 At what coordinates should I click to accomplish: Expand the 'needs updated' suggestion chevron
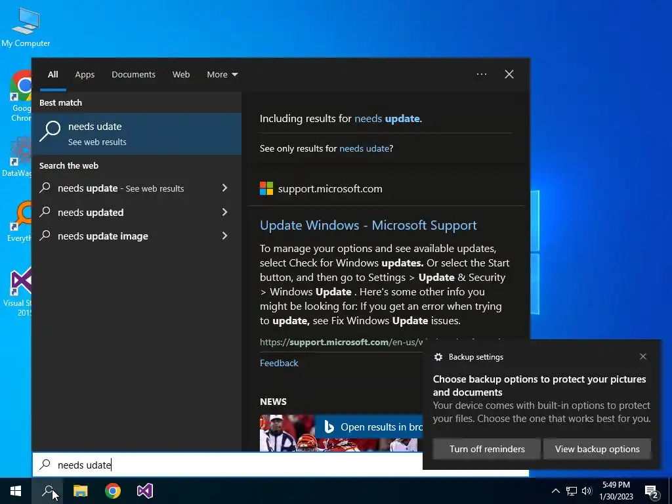(x=224, y=212)
